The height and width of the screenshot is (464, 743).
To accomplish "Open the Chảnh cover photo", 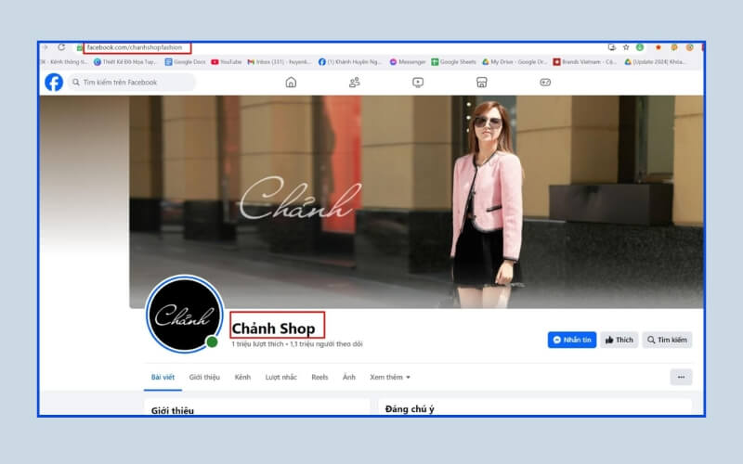I will (416, 202).
